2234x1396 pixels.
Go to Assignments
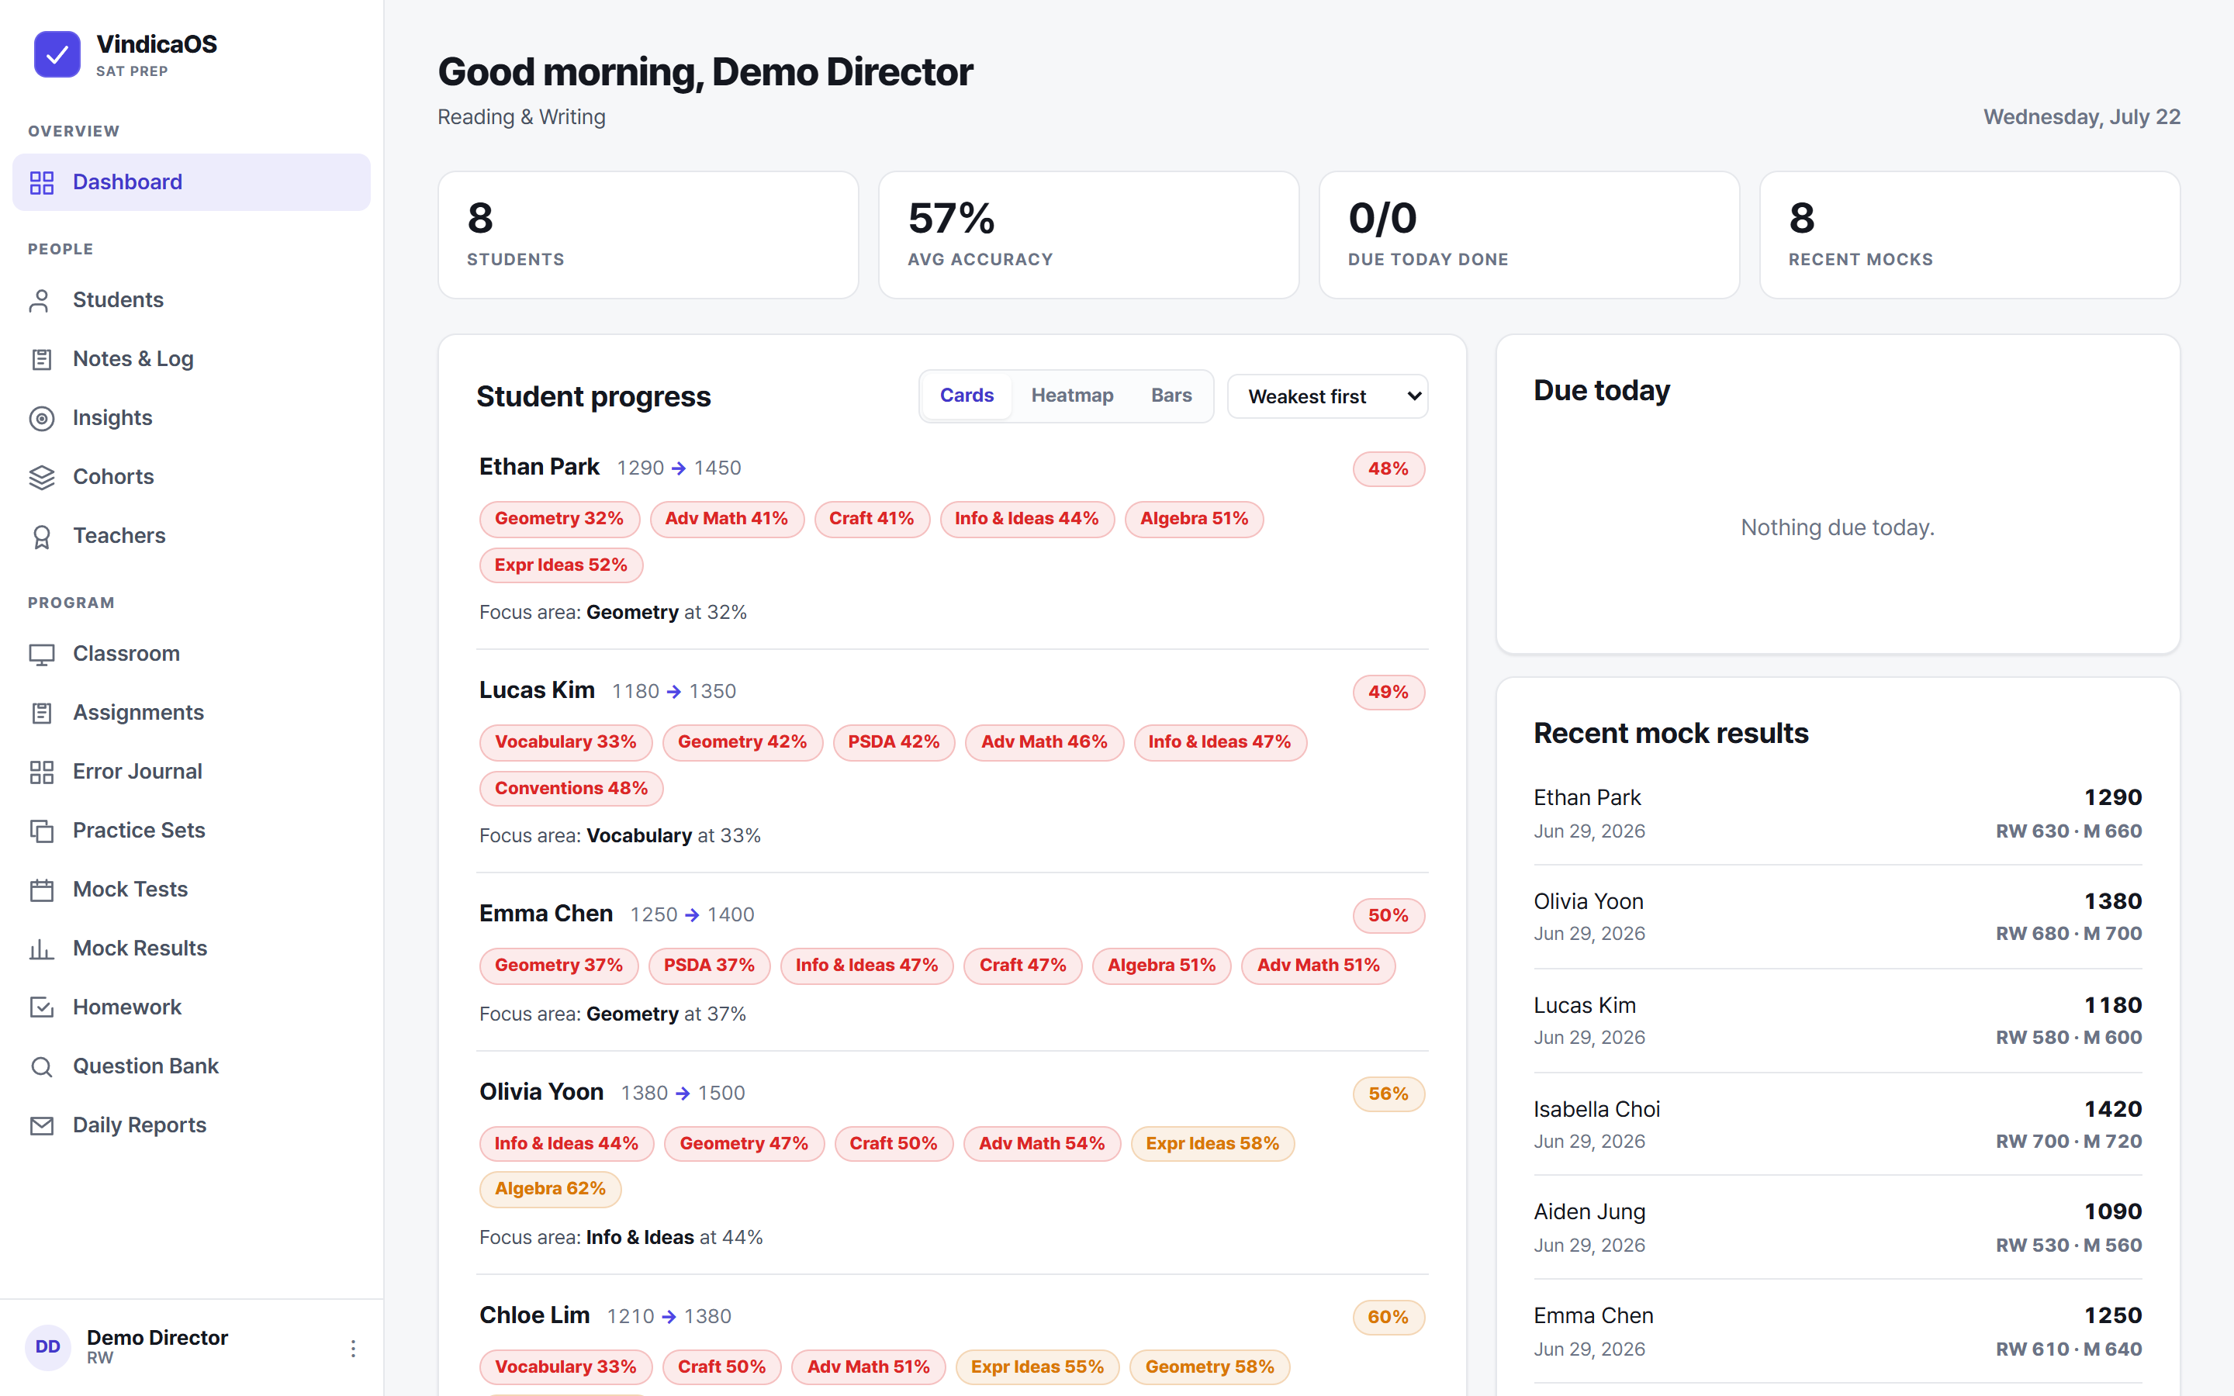pyautogui.click(x=191, y=713)
